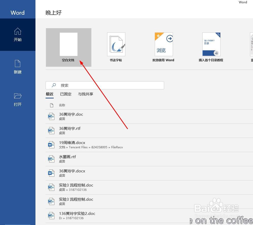This screenshot has width=253, height=225.
Task: Click Word icon next to 36黄玲宇.doc
Action: pyautogui.click(x=51, y=116)
